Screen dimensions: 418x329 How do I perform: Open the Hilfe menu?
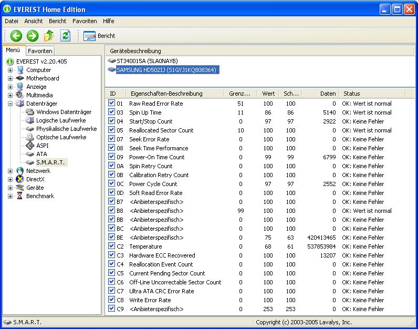(109, 21)
